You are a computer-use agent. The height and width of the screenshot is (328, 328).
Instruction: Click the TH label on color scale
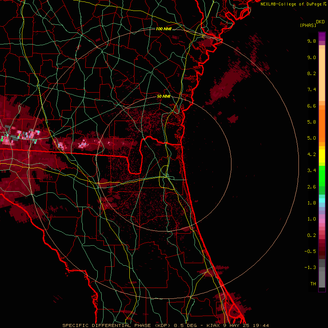313,284
